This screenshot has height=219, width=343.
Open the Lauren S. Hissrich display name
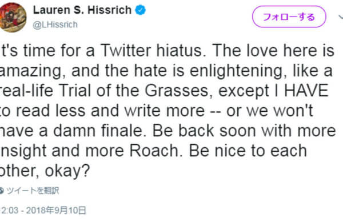(x=82, y=10)
